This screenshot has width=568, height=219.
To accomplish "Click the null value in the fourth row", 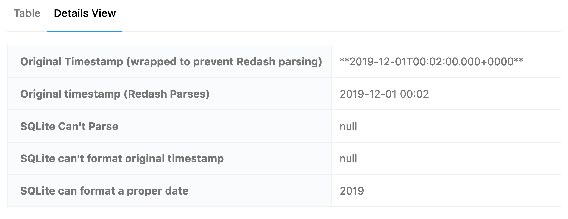I will point(348,158).
